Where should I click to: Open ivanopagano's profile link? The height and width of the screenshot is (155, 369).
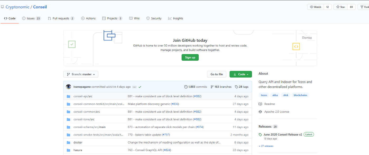[x=82, y=87]
